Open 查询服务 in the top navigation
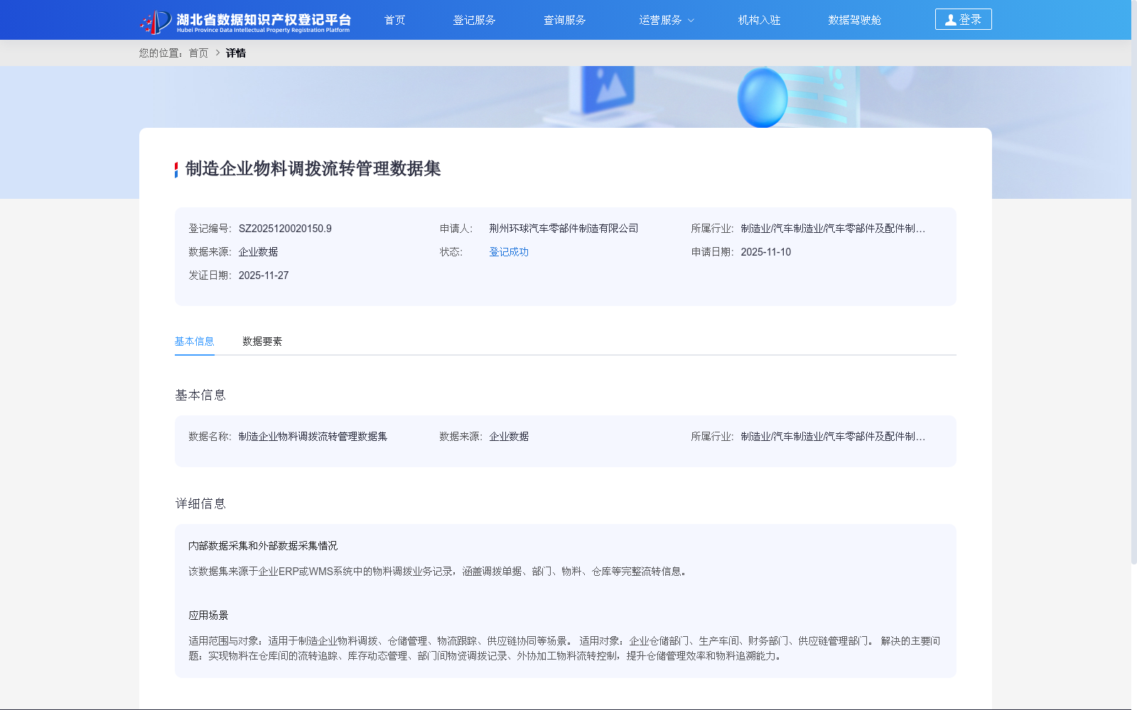This screenshot has height=710, width=1137. coord(564,20)
